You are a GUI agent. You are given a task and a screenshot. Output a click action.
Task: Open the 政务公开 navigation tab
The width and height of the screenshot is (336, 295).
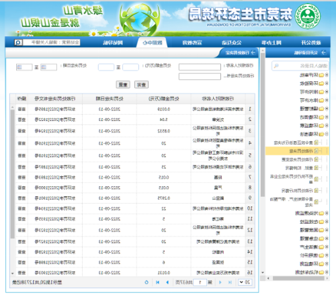(x=311, y=42)
